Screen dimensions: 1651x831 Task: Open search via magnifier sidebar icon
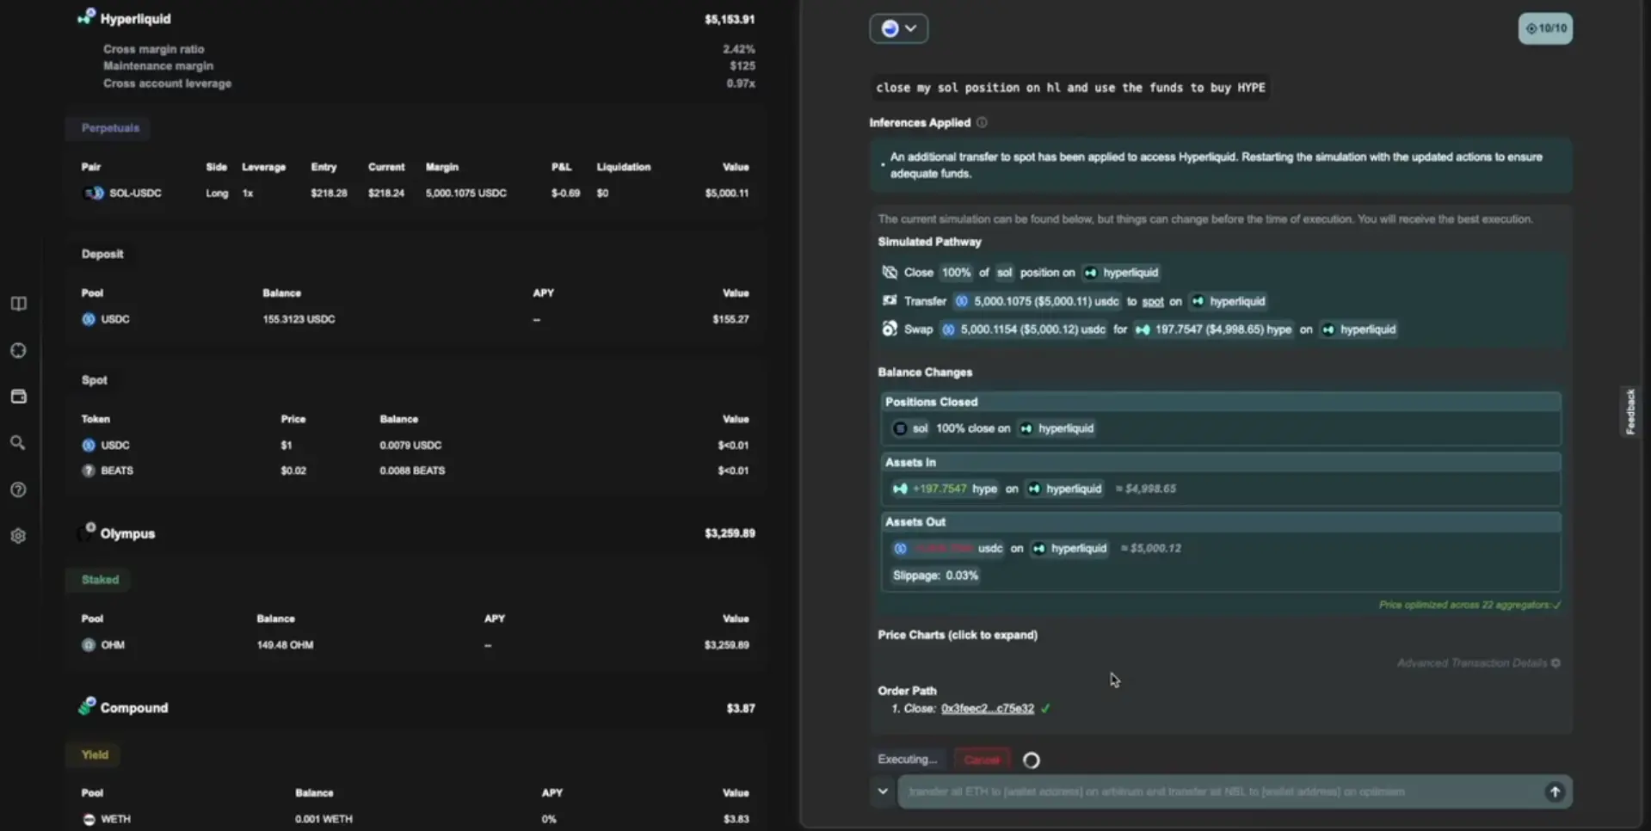(18, 443)
